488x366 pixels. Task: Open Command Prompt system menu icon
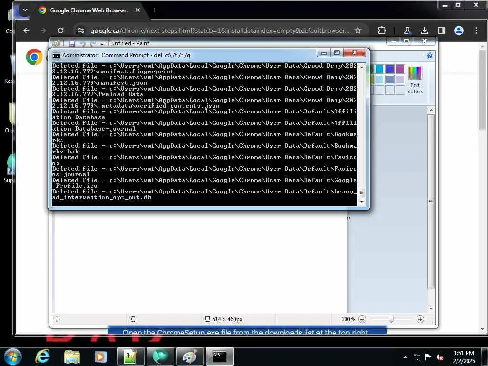point(56,56)
